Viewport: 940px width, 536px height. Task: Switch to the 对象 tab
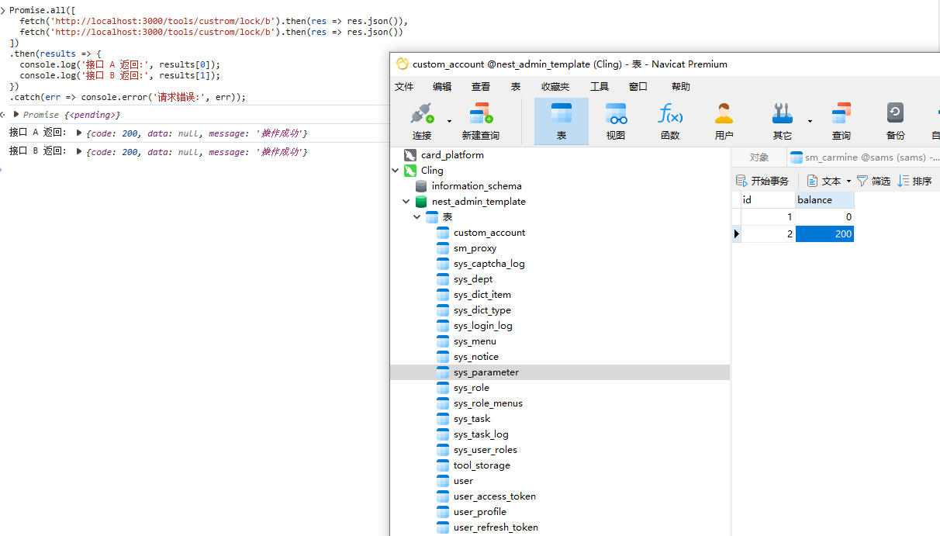pyautogui.click(x=759, y=157)
